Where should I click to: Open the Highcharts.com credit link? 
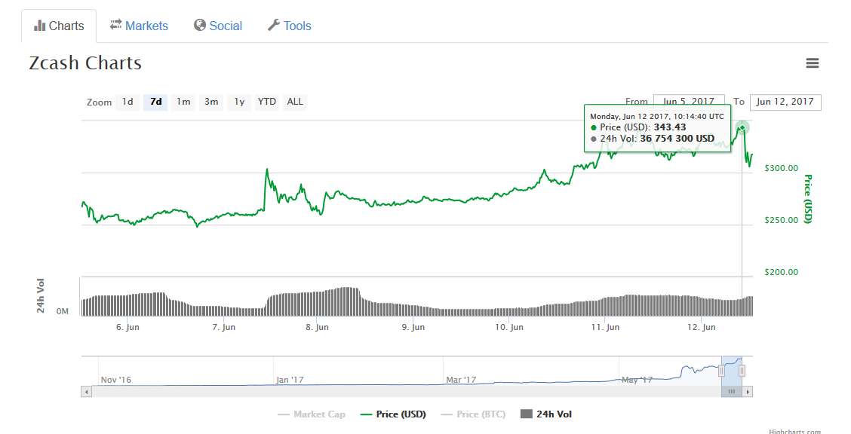point(794,431)
